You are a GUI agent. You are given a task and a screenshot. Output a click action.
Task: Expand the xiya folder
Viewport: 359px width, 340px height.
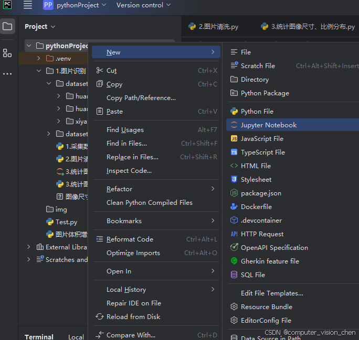[x=59, y=121]
